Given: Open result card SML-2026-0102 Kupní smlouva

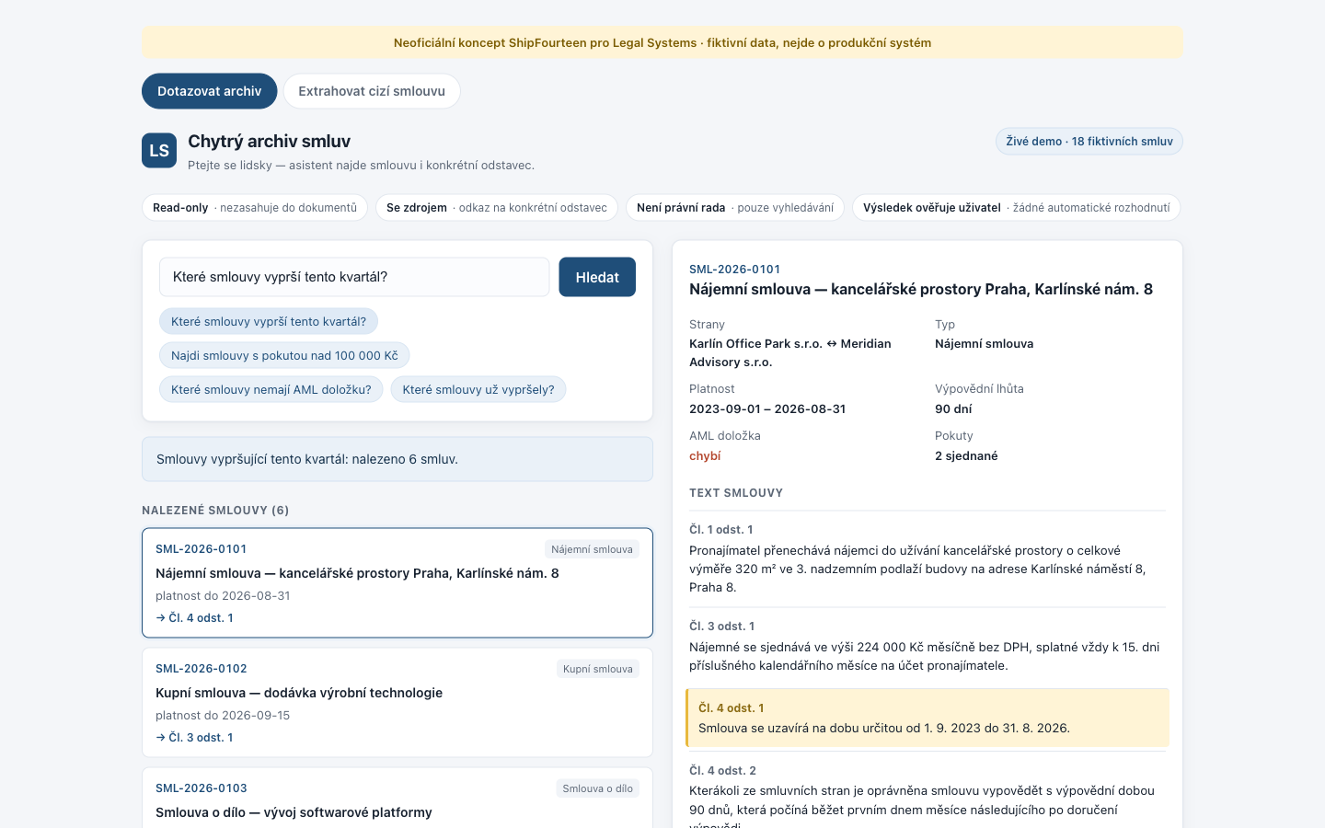Looking at the screenshot, I should coord(397,702).
